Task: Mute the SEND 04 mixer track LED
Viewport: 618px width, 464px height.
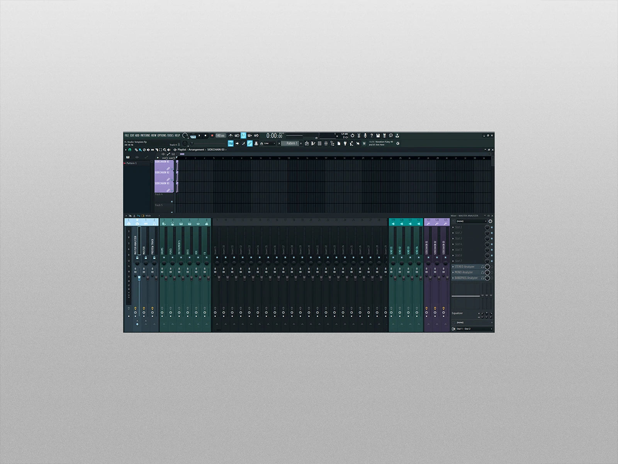Action: coord(419,257)
